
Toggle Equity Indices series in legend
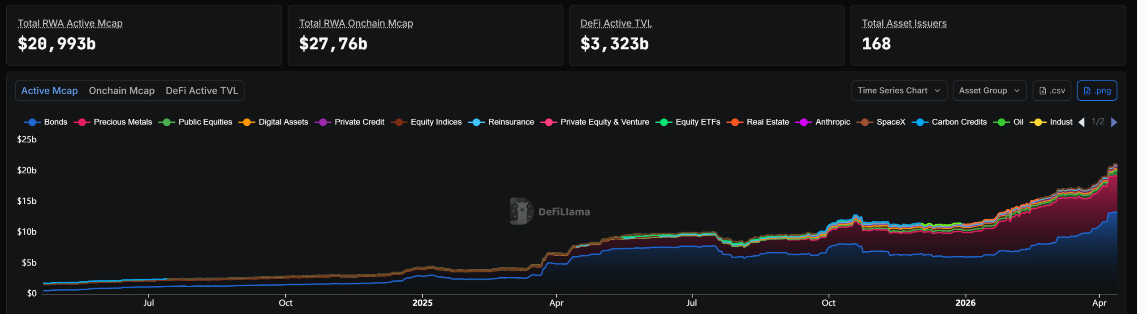426,122
